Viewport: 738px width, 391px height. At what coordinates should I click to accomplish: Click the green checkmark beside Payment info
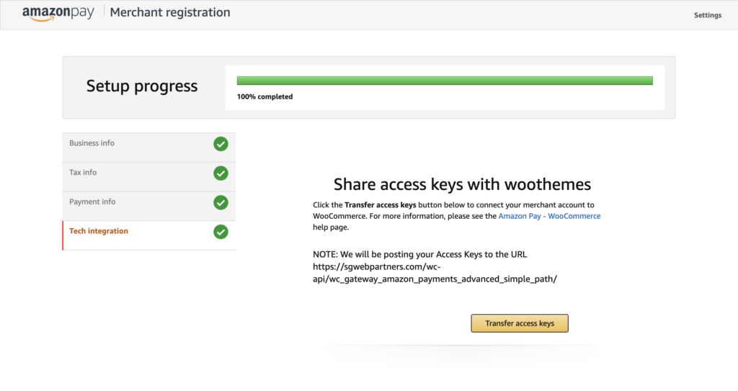coord(221,202)
